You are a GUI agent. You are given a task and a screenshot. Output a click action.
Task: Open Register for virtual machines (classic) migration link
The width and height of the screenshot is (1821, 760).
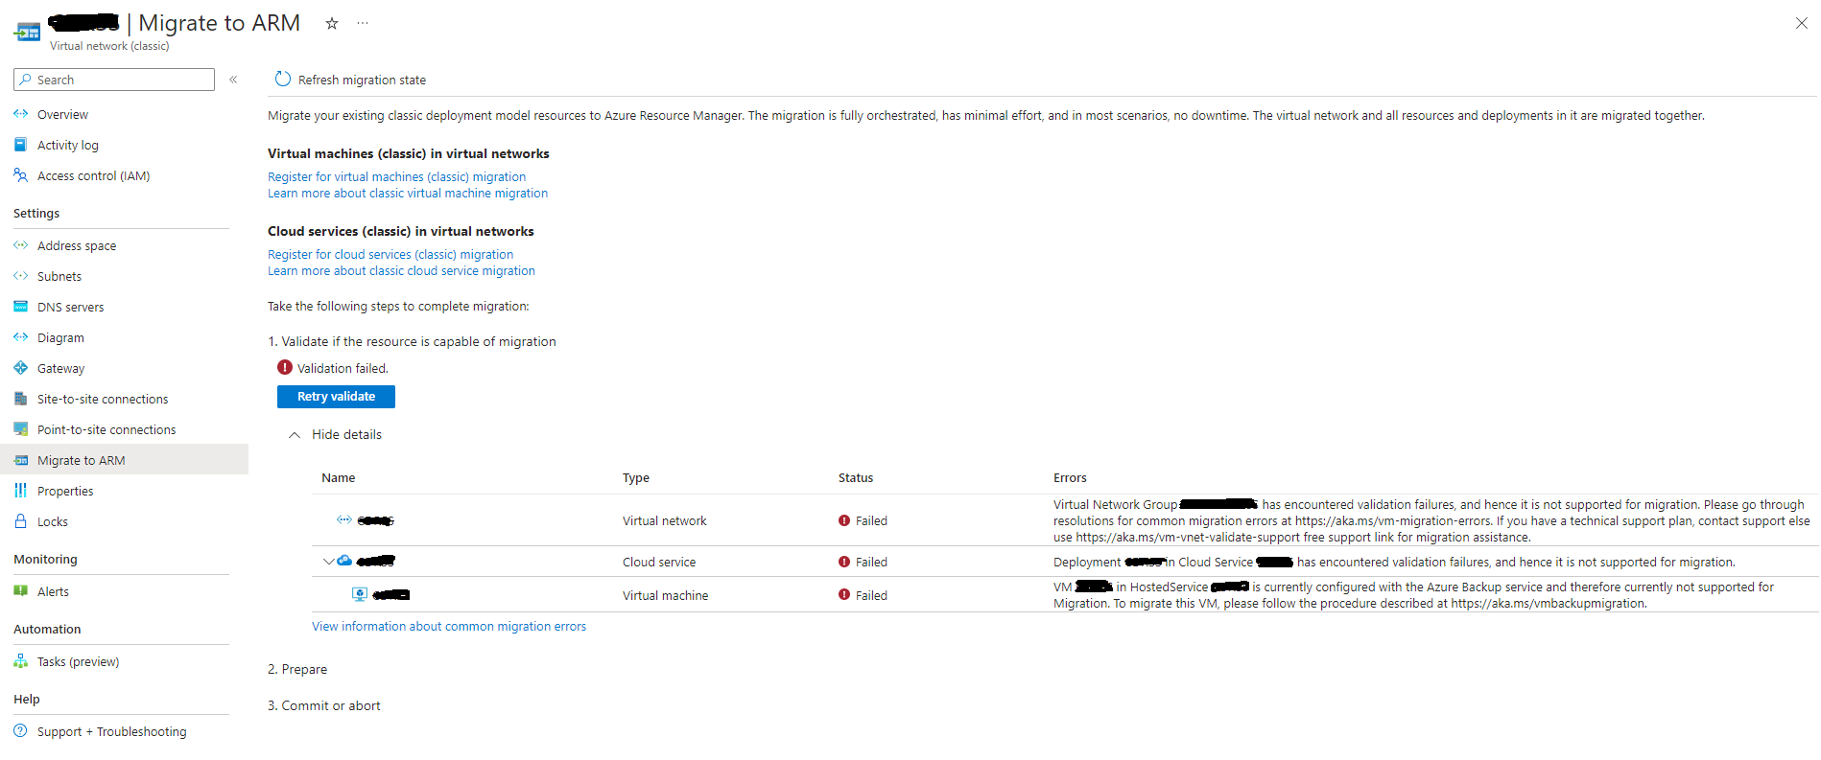396,177
